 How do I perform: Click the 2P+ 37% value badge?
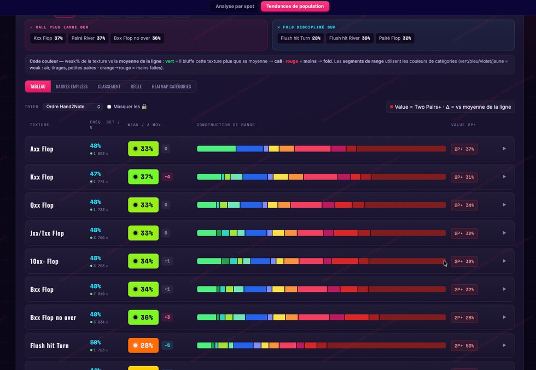(464, 149)
